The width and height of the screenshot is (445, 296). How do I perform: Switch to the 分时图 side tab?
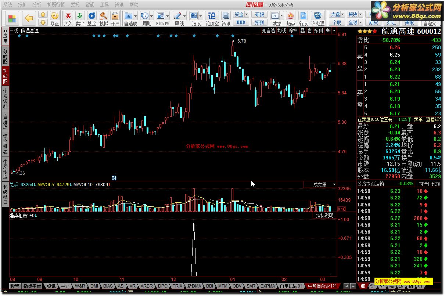pyautogui.click(x=5, y=56)
